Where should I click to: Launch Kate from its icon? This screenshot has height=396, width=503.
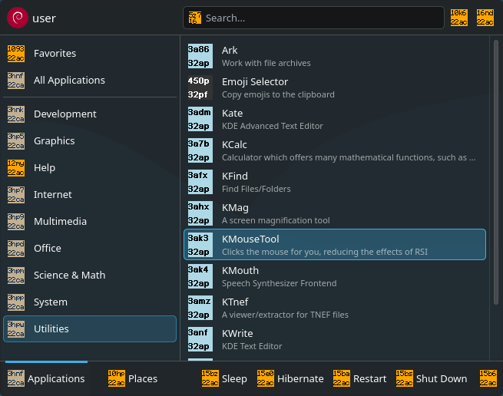tap(200, 119)
